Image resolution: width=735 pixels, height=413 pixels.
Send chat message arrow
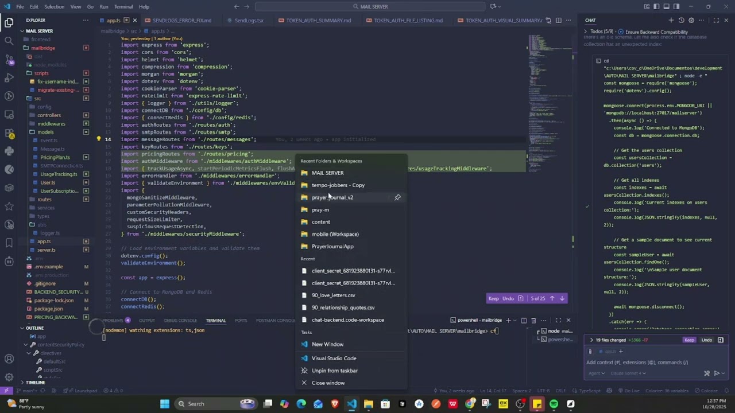[x=716, y=373]
